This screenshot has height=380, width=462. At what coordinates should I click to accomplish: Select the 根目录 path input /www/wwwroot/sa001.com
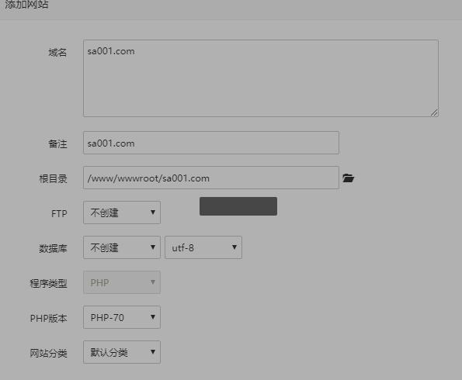click(211, 178)
